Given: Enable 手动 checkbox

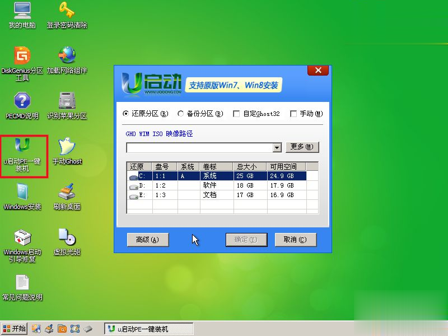Looking at the screenshot, I should [293, 114].
